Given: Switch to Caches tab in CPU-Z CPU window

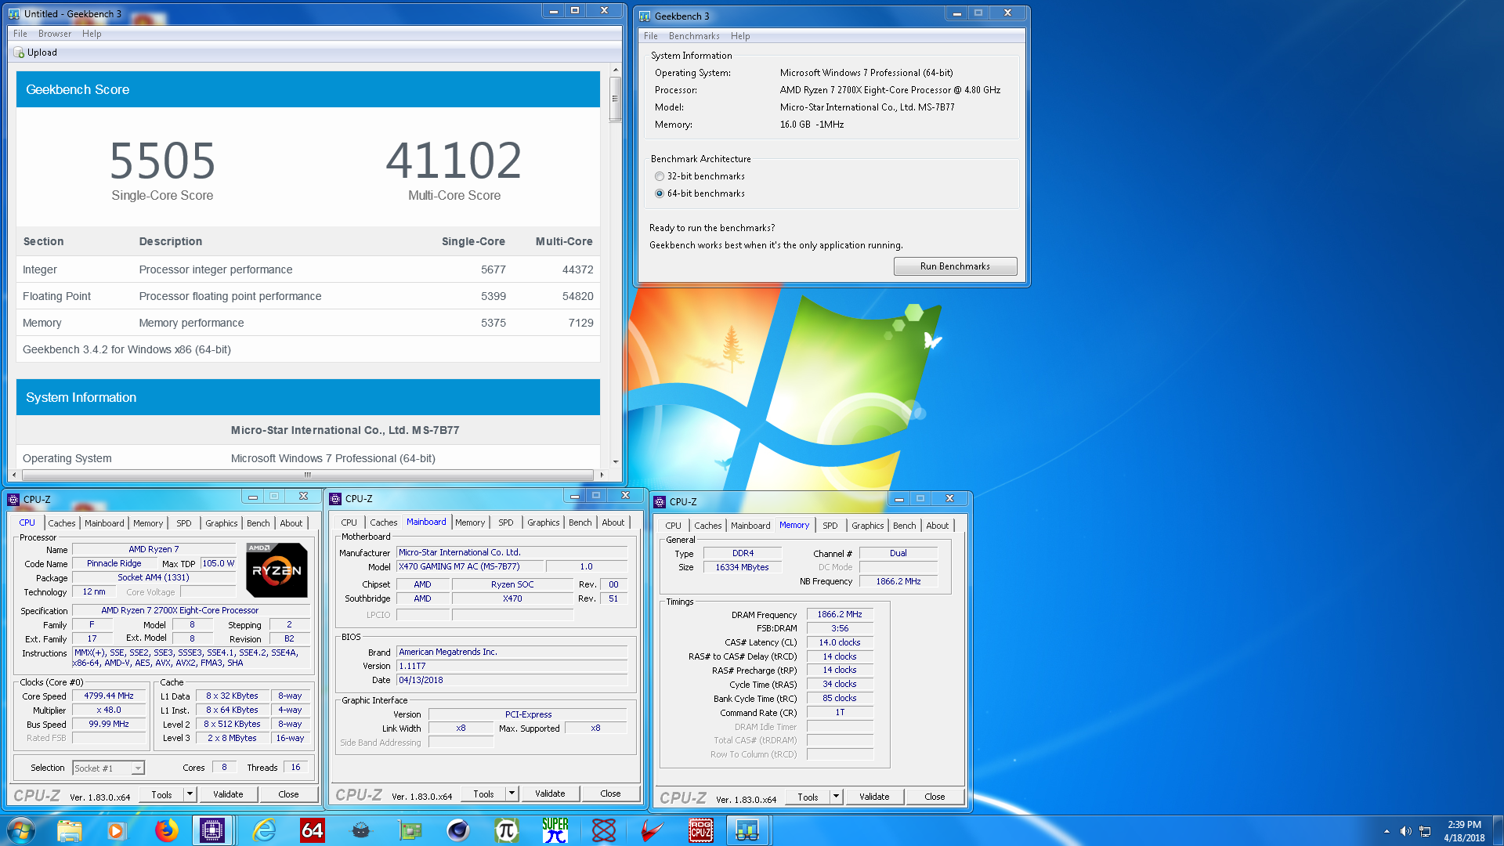Looking at the screenshot, I should (62, 523).
